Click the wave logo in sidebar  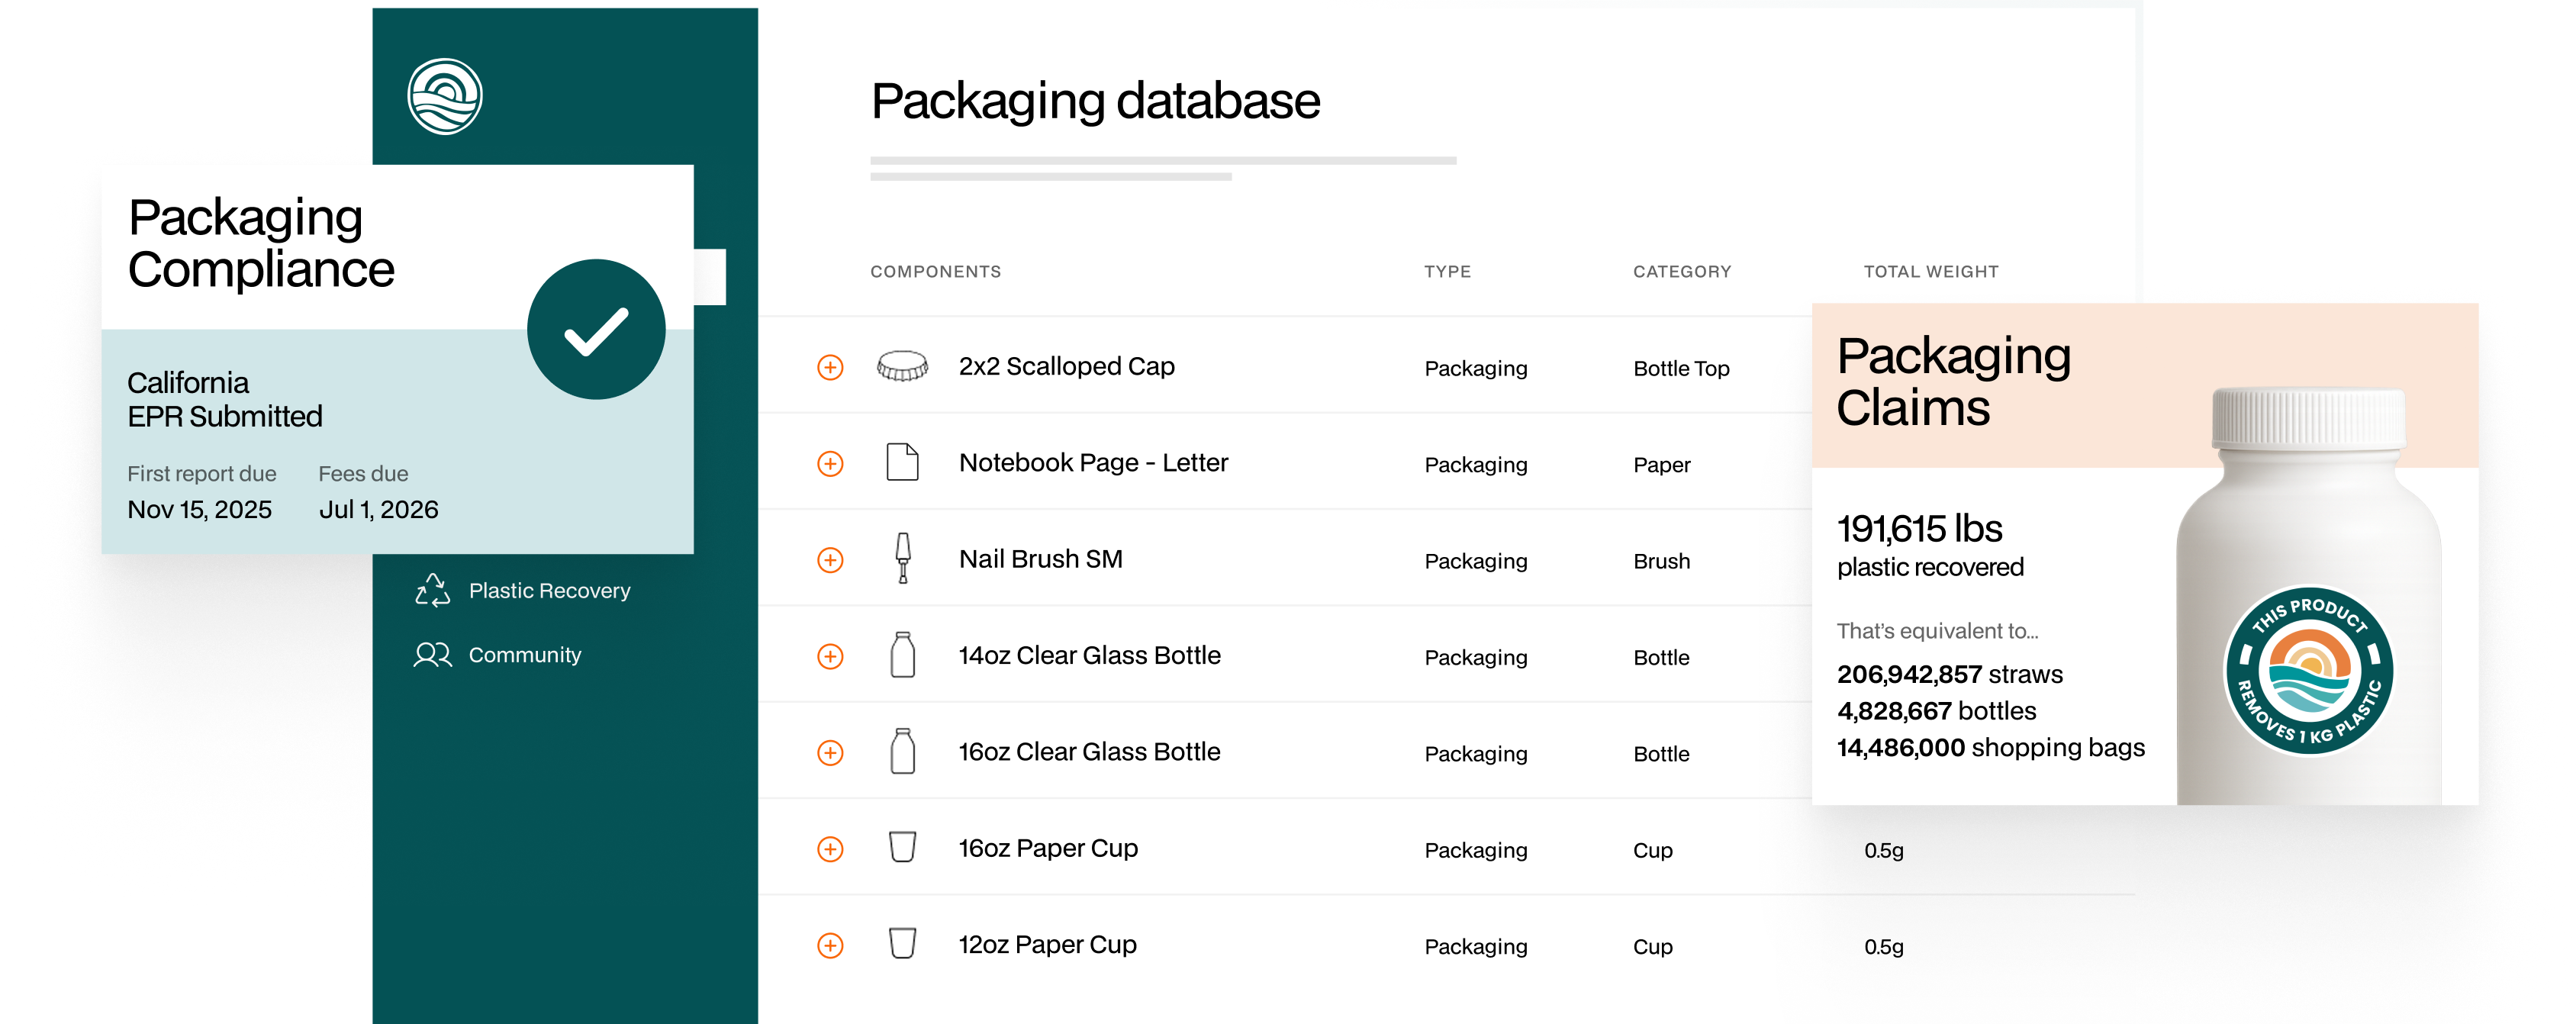(x=444, y=96)
